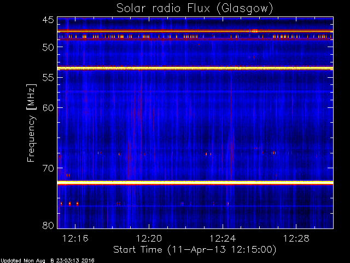Click the y-axis label "Frequency [MHz]"

(31, 123)
